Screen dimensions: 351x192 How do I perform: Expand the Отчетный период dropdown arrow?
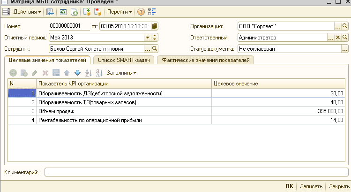pyautogui.click(x=148, y=38)
